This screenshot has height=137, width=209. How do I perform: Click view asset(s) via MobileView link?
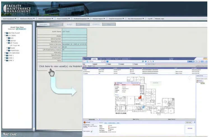[x=61, y=66]
